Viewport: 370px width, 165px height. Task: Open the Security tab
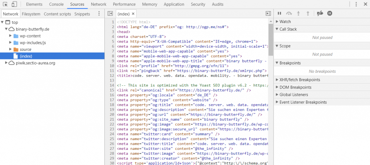tap(198, 4)
